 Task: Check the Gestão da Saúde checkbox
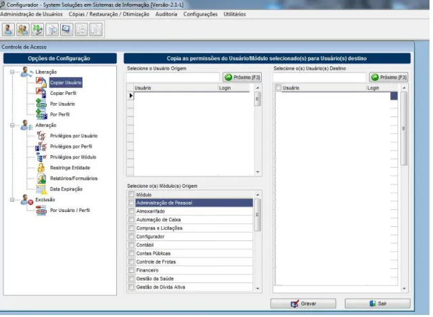tap(131, 280)
